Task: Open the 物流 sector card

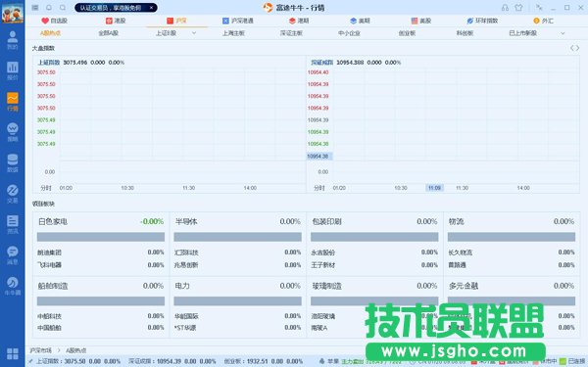Action: [x=512, y=244]
